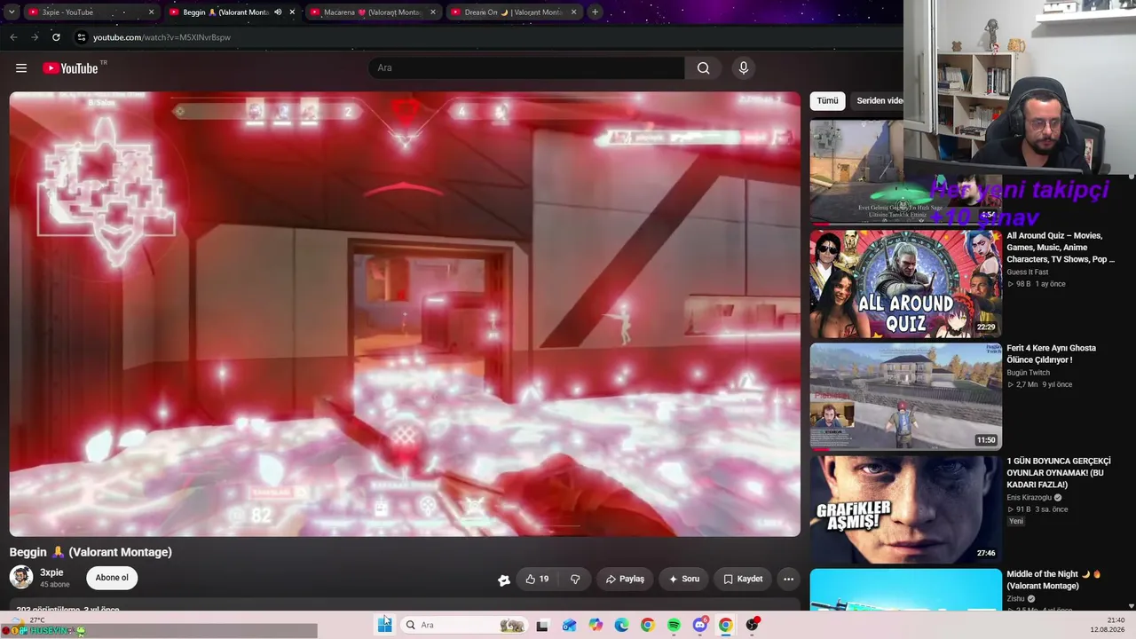
Task: Close the Macarena Valorant Montage tab
Action: 433,12
